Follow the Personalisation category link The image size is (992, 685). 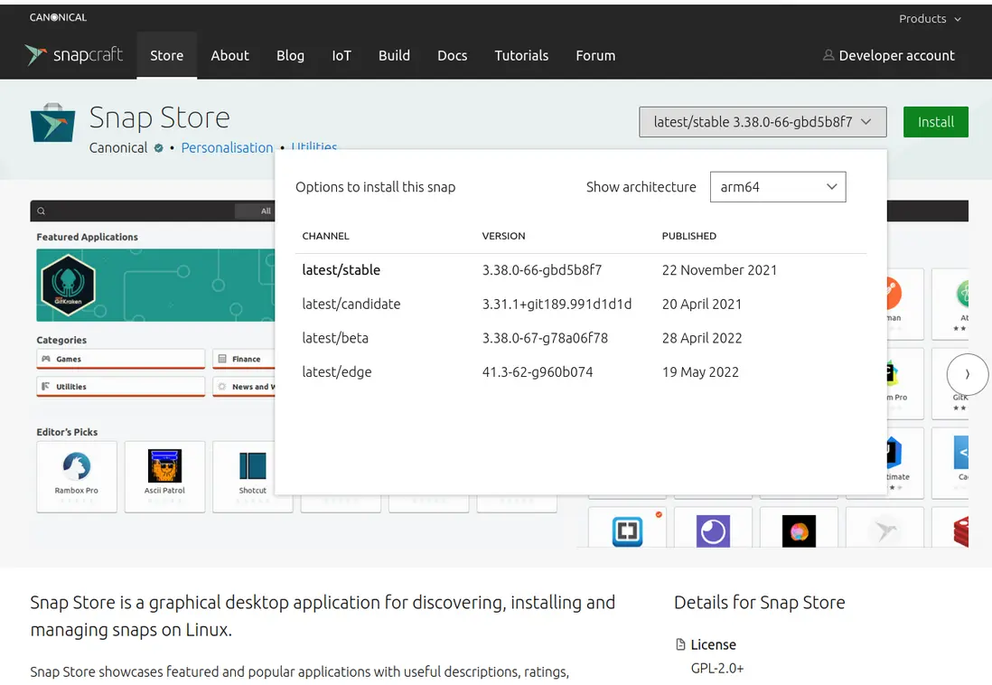[227, 148]
